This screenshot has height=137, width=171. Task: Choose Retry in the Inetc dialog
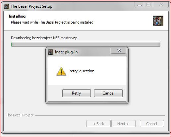point(77,93)
